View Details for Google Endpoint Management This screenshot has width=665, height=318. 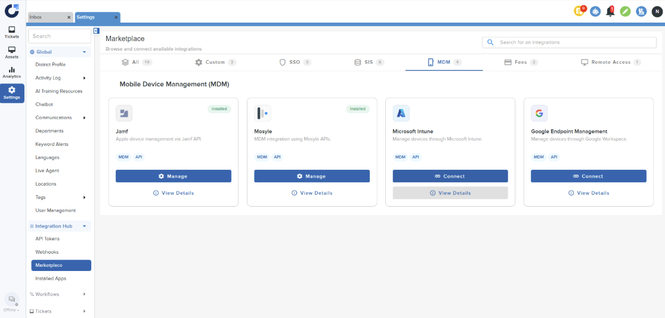588,193
